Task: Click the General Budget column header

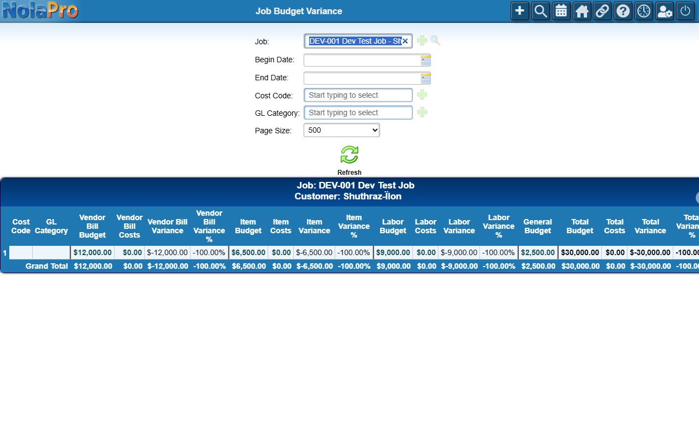Action: click(537, 226)
